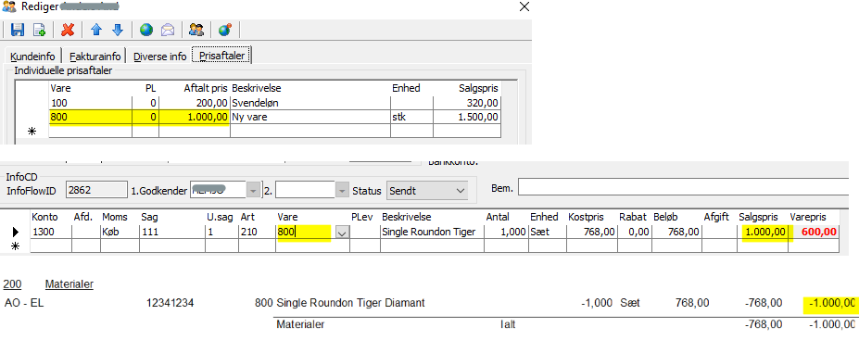Expand the Status dropdown showing Sendt
The image size is (859, 340).
pos(460,191)
